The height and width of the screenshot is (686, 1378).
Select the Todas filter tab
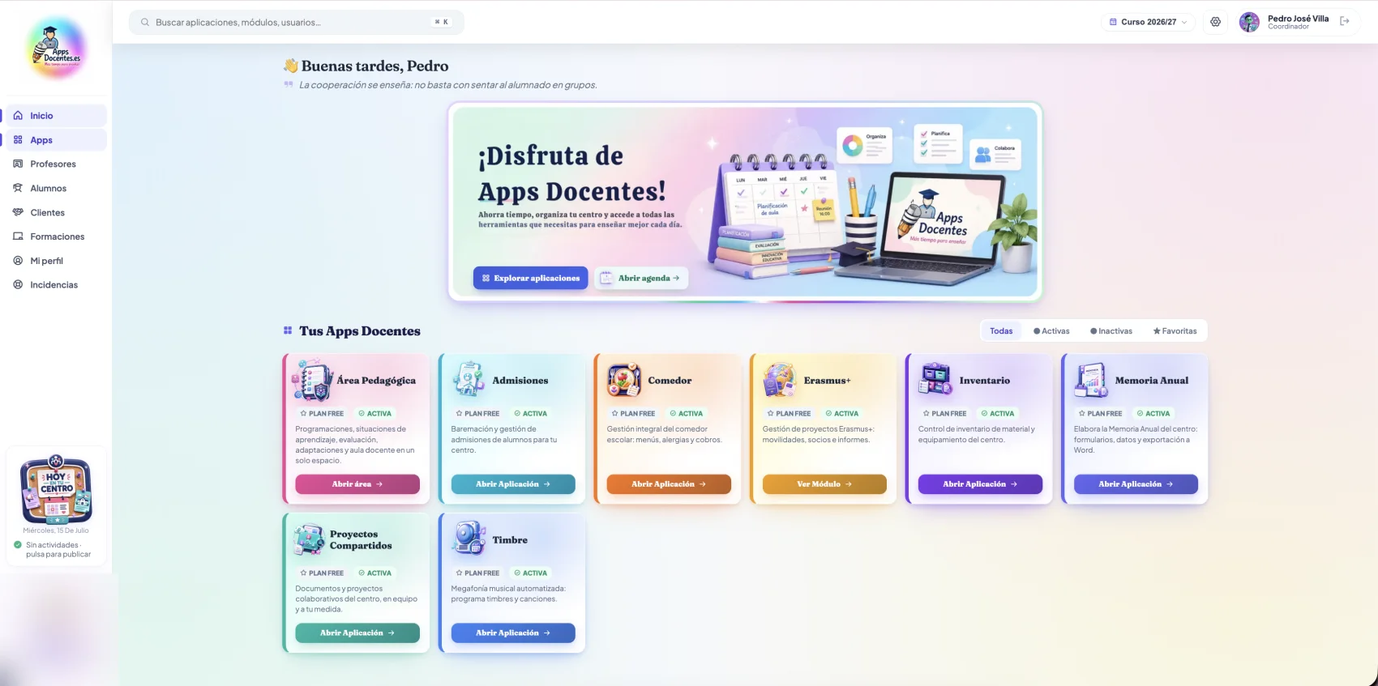(1001, 331)
